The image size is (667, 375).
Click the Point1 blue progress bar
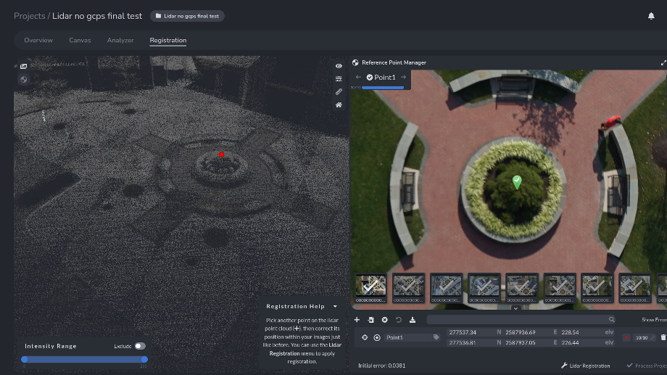tap(383, 88)
